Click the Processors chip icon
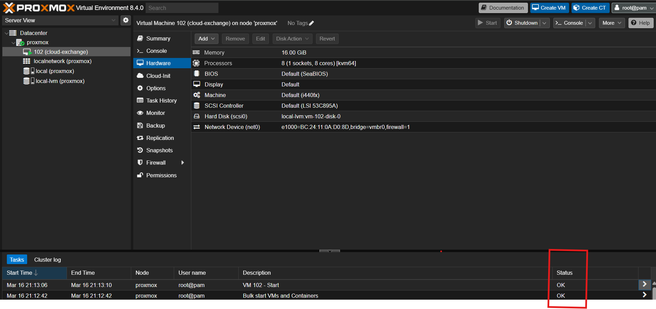The width and height of the screenshot is (656, 309). click(196, 63)
